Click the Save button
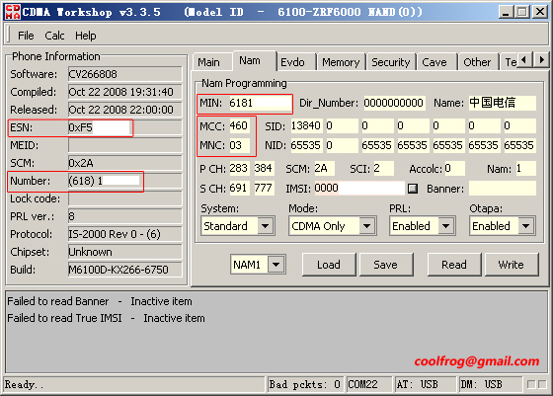The height and width of the screenshot is (396, 553). [385, 265]
